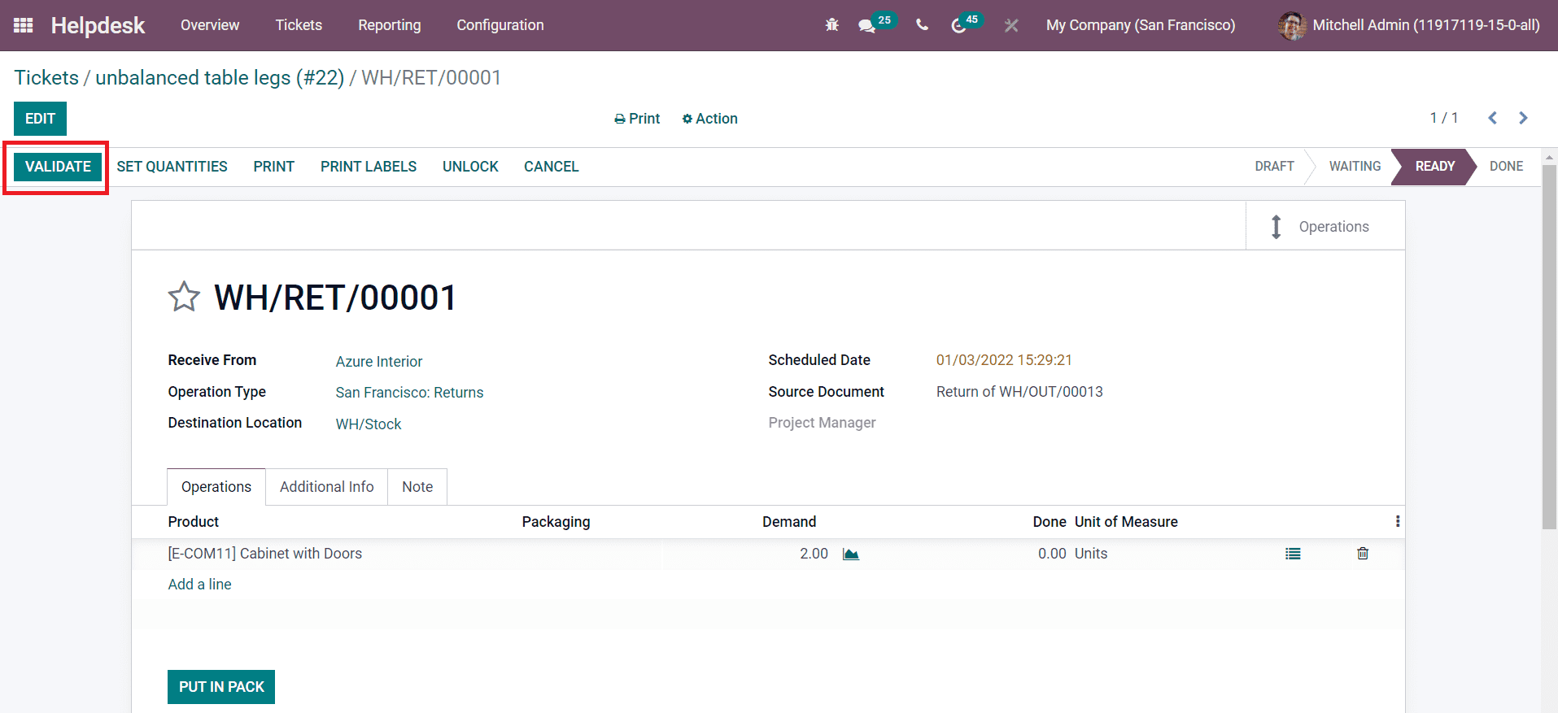The height and width of the screenshot is (713, 1558).
Task: Sort by Demand column header
Action: coord(789,522)
